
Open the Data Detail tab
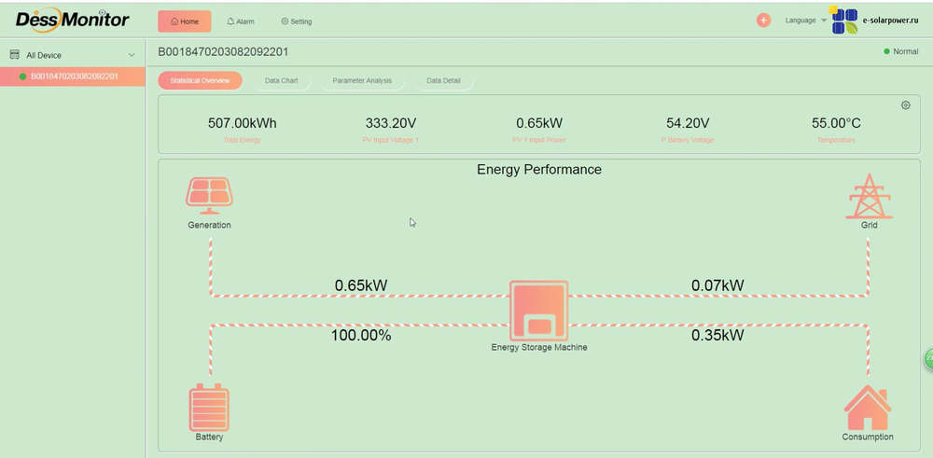point(443,81)
